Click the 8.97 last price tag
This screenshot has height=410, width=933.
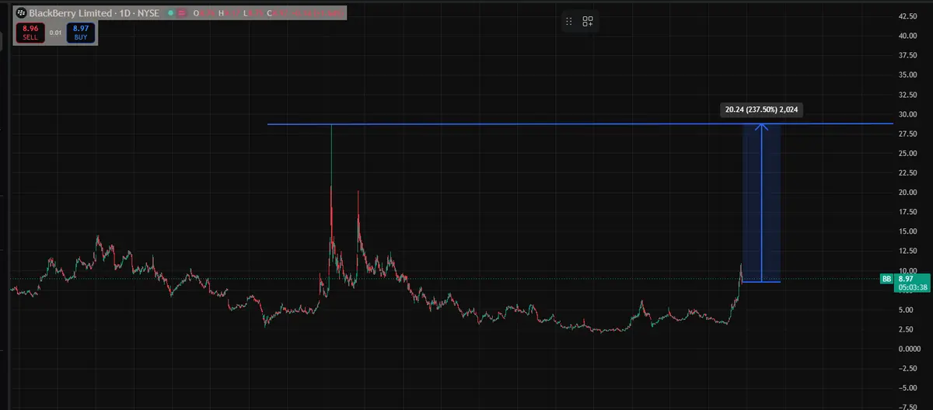(905, 279)
